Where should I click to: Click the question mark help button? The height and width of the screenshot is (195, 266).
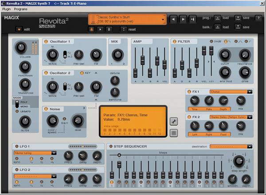pos(258,18)
